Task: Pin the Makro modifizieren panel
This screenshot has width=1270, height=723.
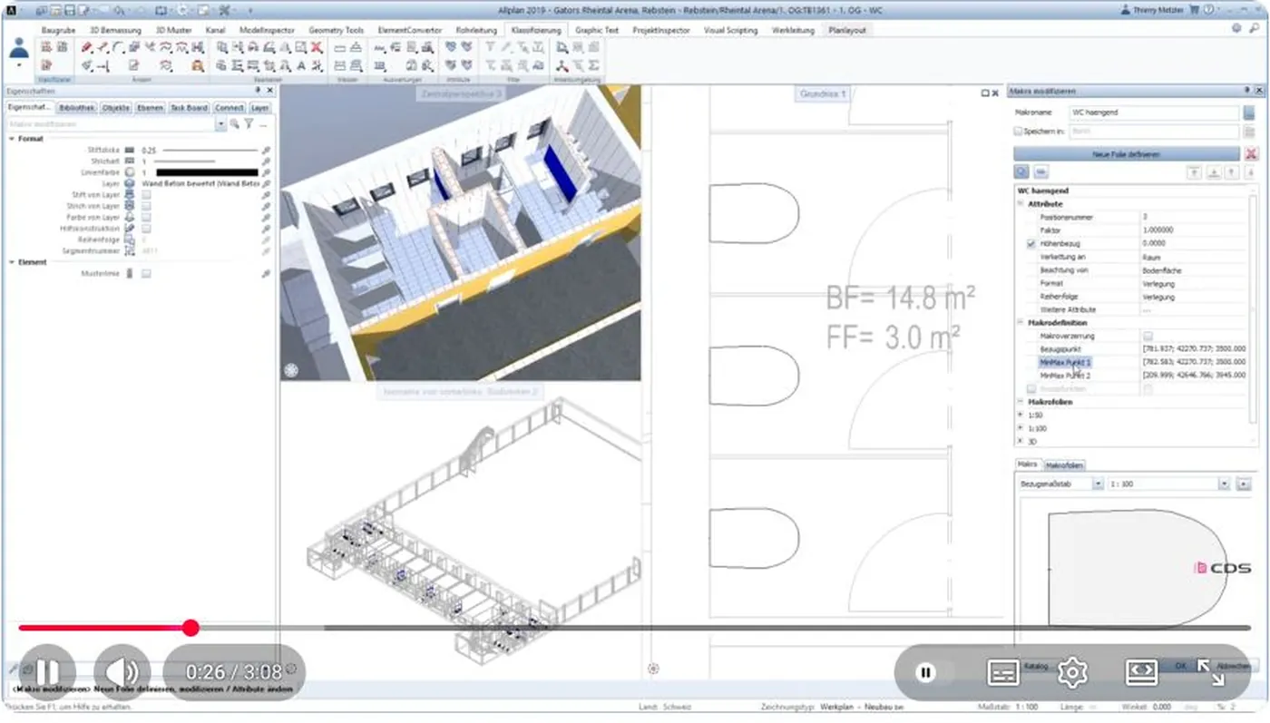Action: 1248,92
